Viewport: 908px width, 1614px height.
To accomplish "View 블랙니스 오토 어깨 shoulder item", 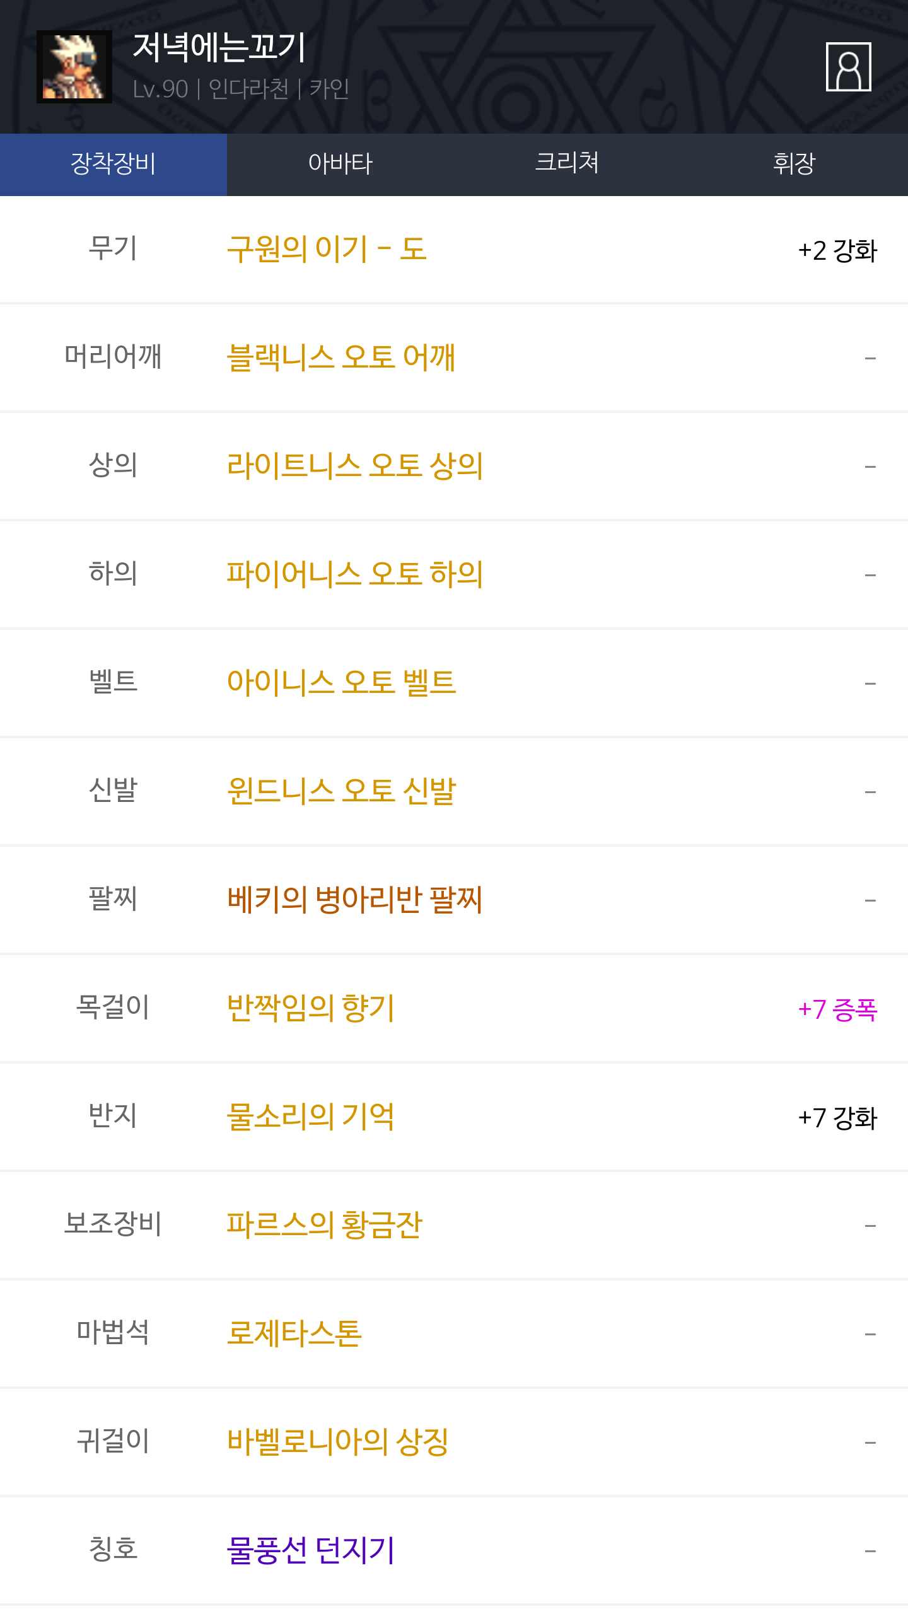I will [340, 357].
